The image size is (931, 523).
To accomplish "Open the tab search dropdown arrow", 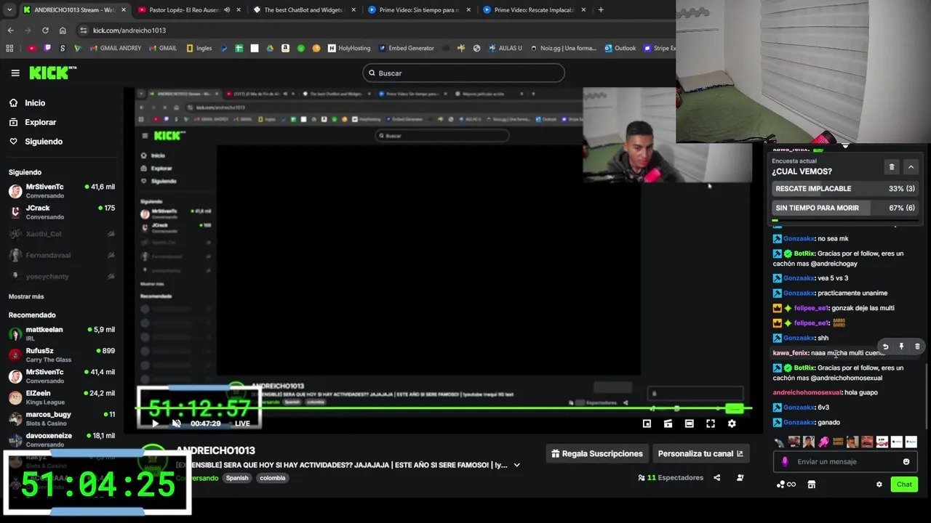I will pyautogui.click(x=9, y=10).
